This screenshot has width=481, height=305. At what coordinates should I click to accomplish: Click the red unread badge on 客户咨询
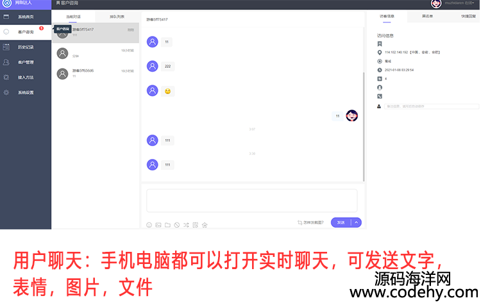(x=42, y=28)
